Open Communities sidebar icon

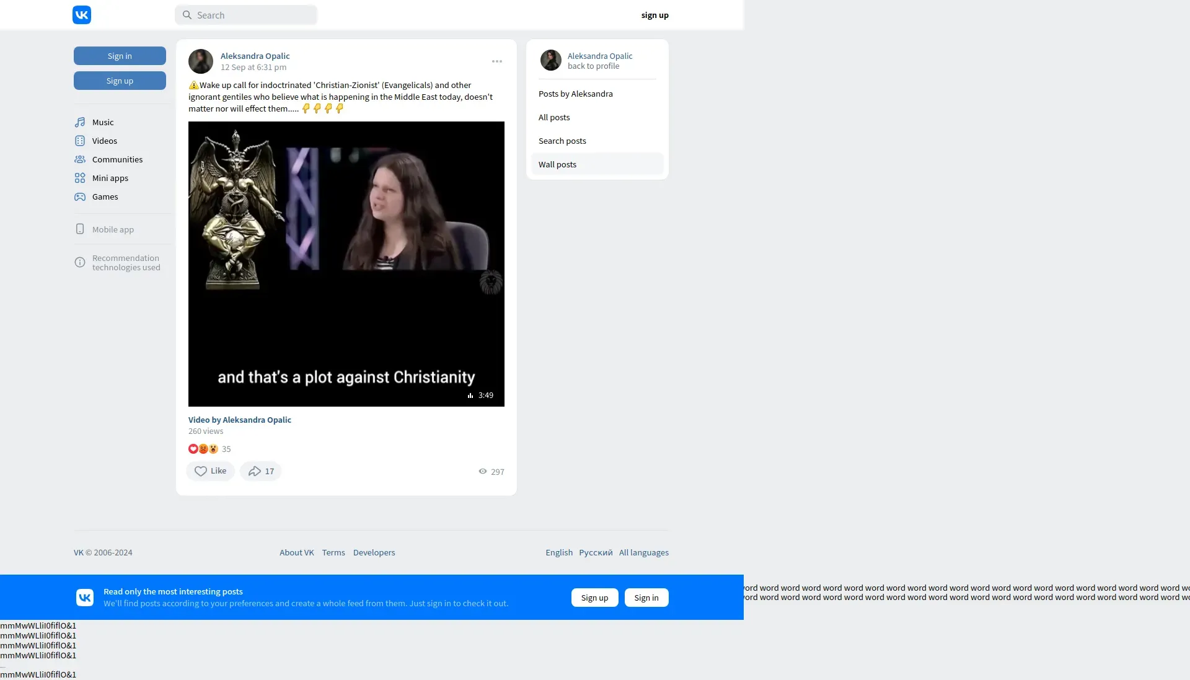coord(80,159)
